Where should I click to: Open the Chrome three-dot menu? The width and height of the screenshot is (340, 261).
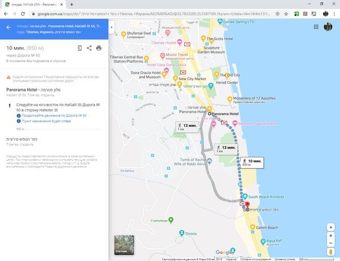click(x=334, y=14)
